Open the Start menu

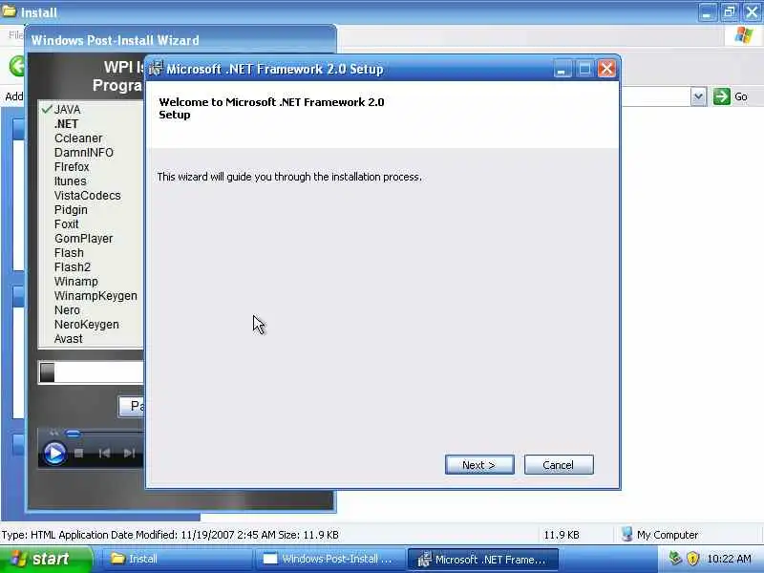(x=45, y=559)
